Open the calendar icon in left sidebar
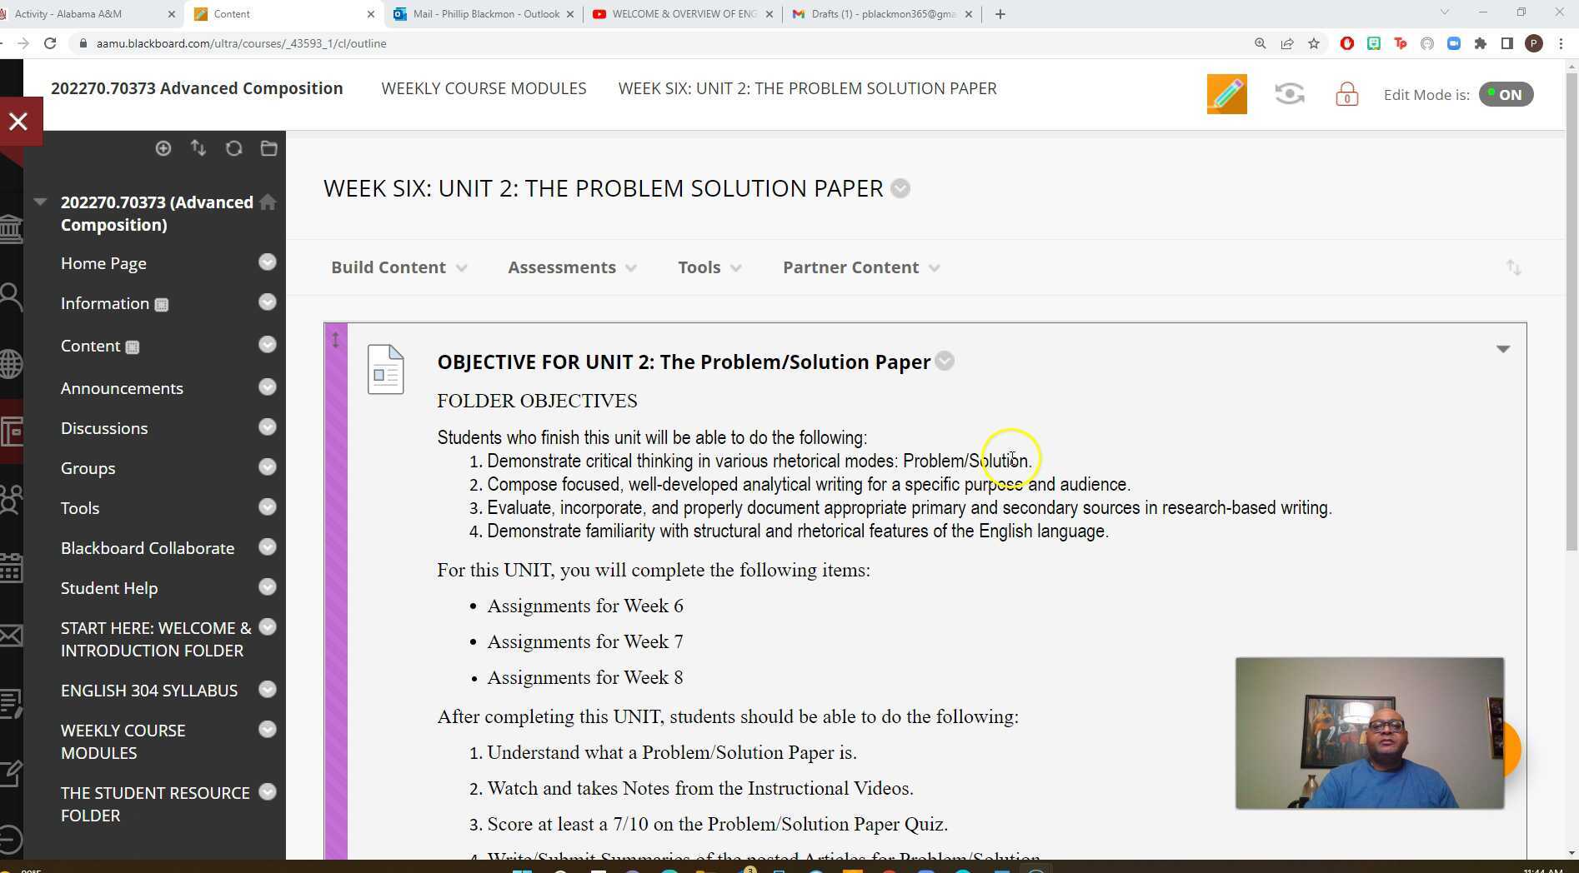Viewport: 1579px width, 873px height. 12,567
